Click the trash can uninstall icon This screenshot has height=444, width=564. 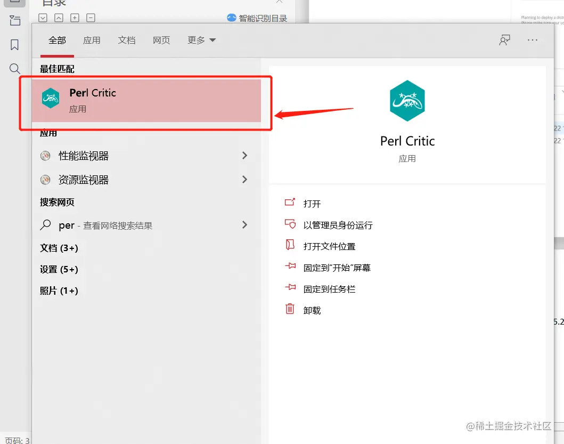click(290, 309)
